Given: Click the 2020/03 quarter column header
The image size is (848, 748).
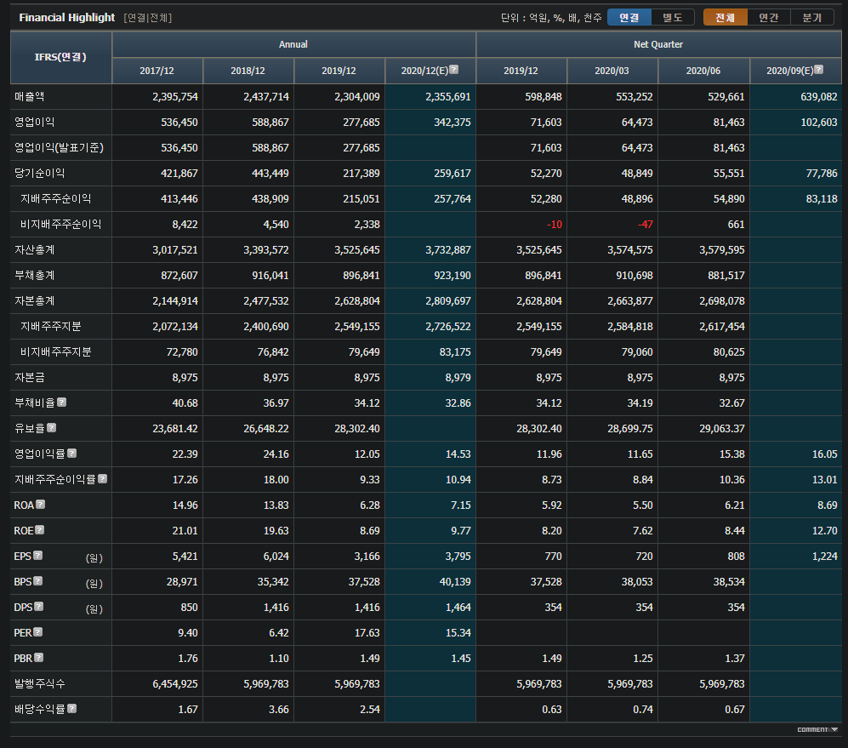Looking at the screenshot, I should (612, 71).
